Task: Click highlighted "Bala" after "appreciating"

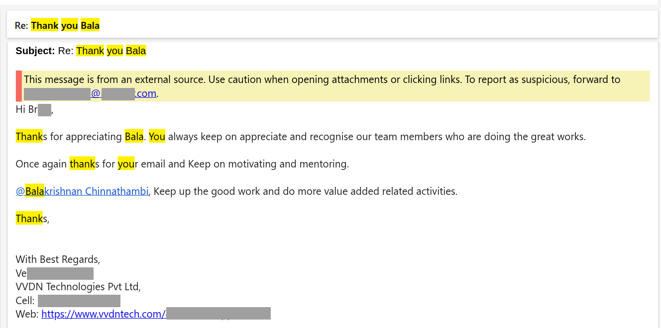Action: [x=134, y=137]
